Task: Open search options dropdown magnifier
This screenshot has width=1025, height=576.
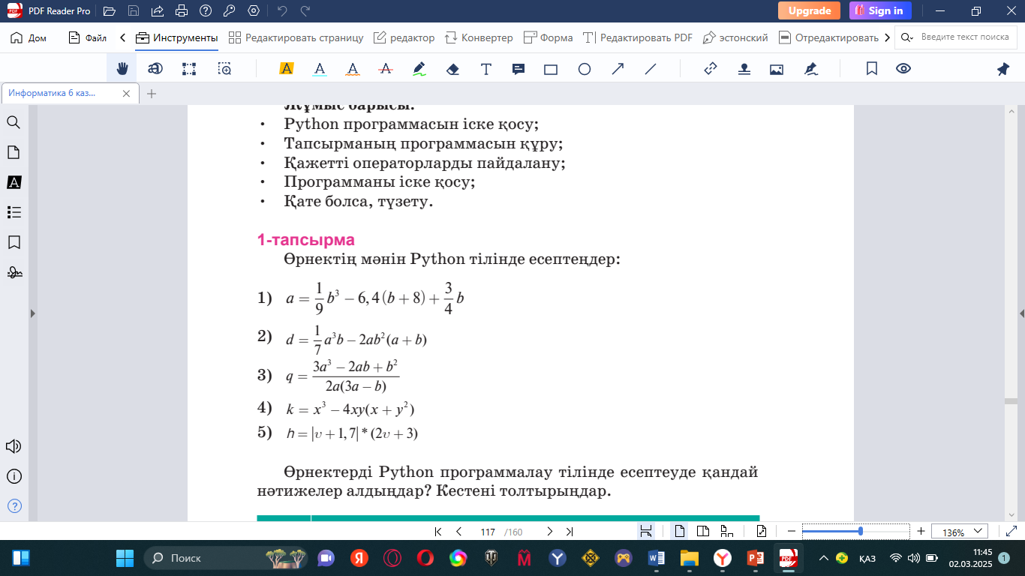Action: pyautogui.click(x=907, y=37)
